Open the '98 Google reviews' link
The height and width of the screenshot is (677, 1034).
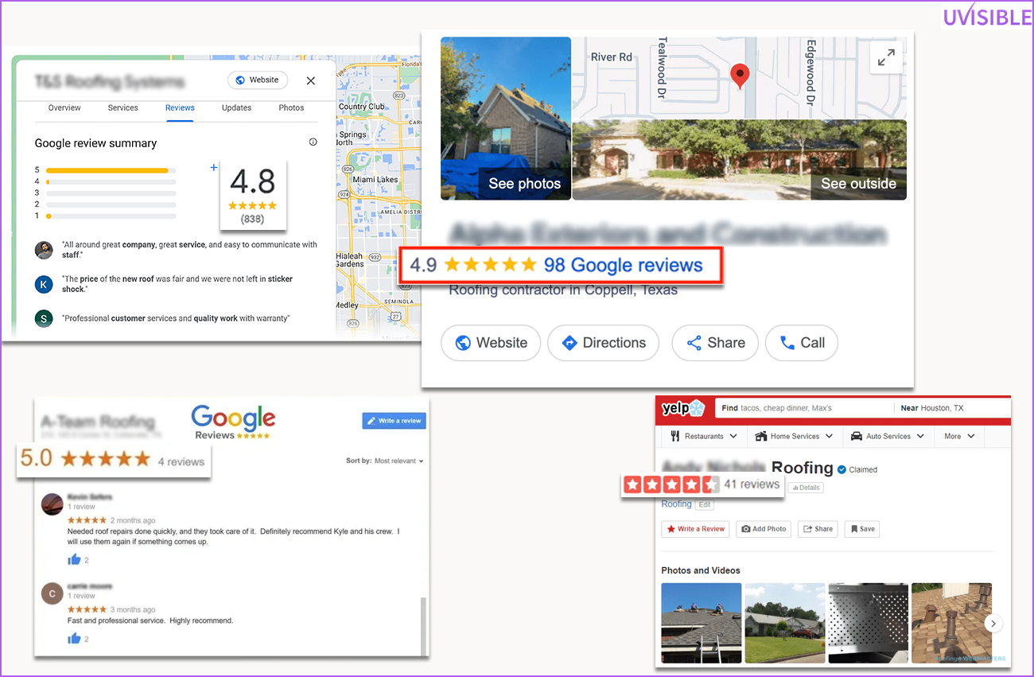coord(623,265)
